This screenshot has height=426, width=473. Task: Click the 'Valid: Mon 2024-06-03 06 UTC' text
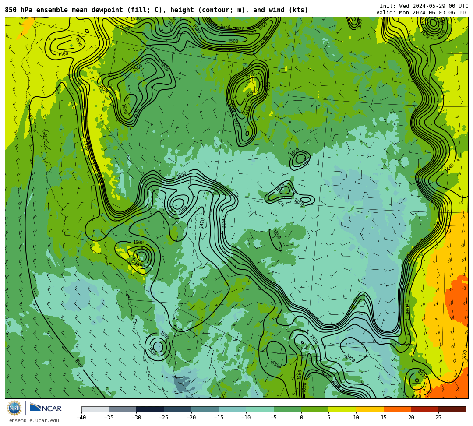(422, 13)
